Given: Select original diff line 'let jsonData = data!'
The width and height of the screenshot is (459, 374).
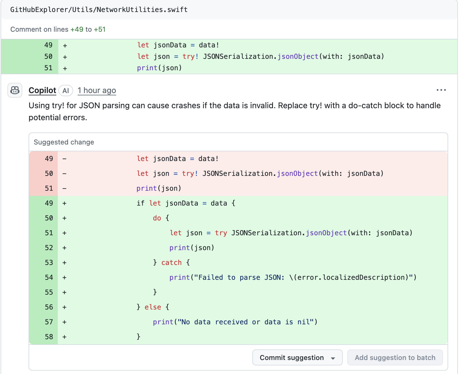Looking at the screenshot, I should [229, 45].
